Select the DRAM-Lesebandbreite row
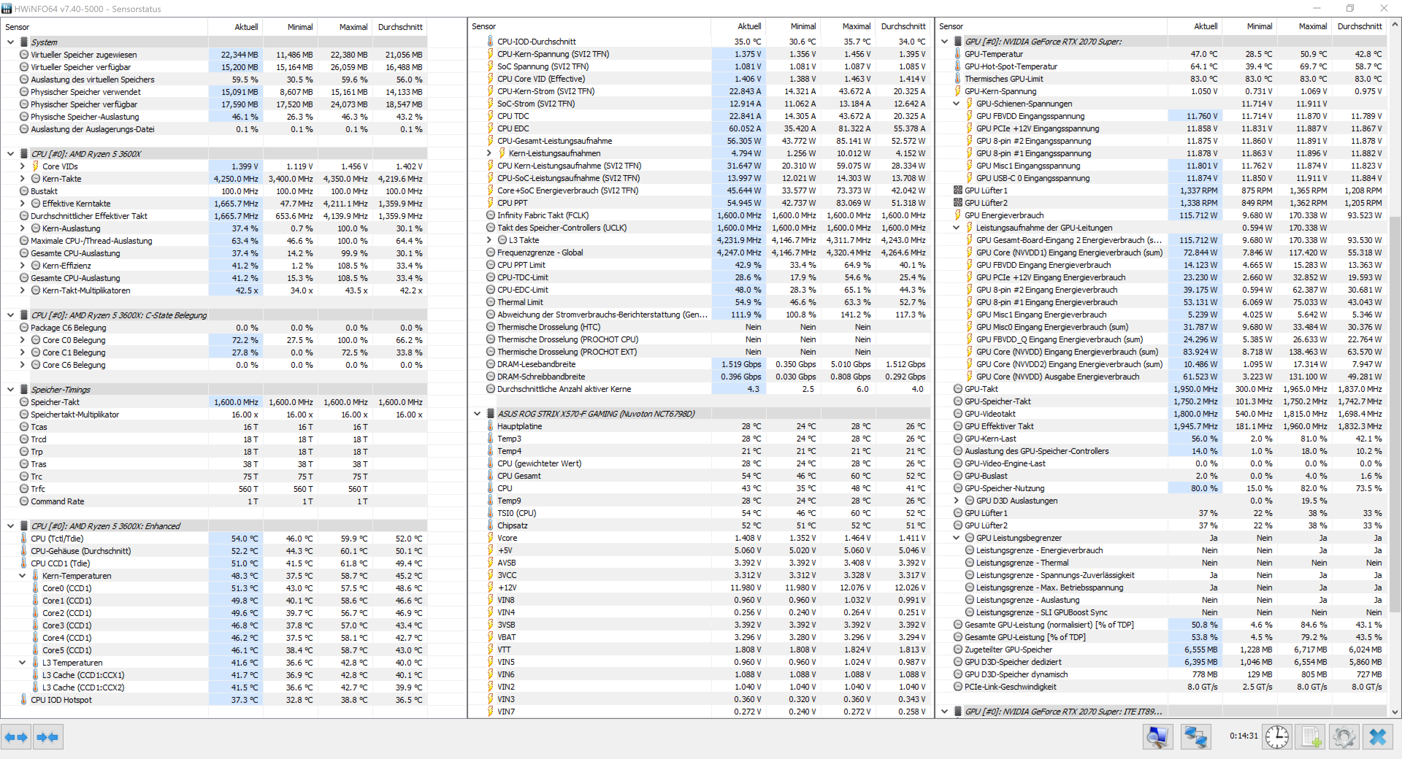 click(699, 364)
